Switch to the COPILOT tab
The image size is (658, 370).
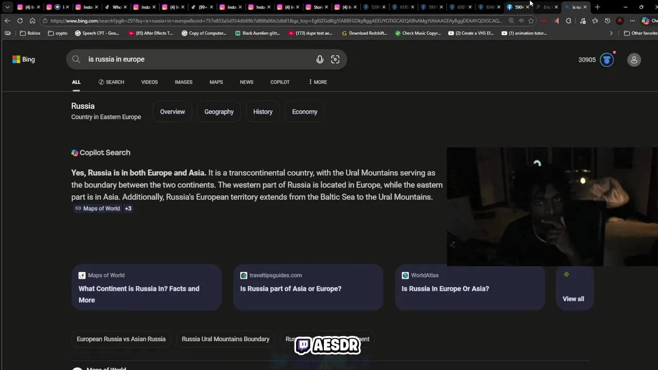coord(280,82)
